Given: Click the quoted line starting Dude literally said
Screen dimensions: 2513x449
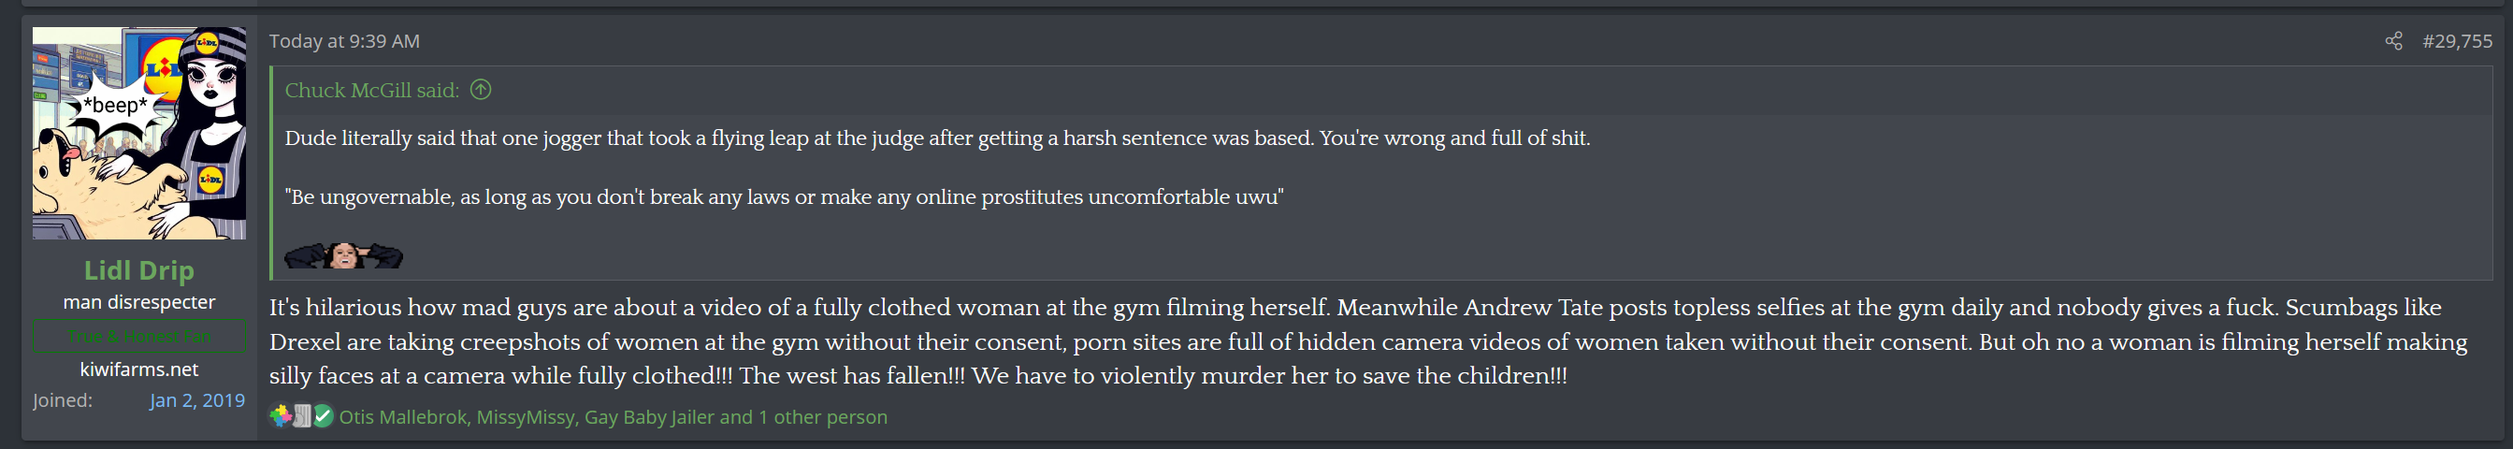Looking at the screenshot, I should point(936,138).
